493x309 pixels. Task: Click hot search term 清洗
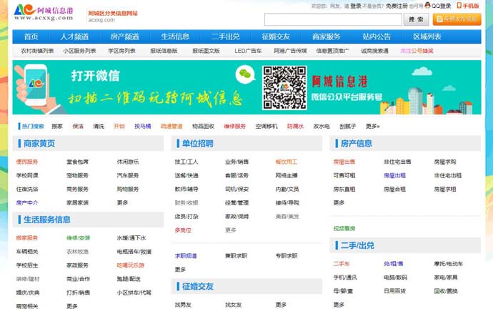point(99,126)
